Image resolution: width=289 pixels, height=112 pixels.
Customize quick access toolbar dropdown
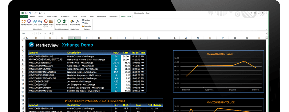[44, 13]
